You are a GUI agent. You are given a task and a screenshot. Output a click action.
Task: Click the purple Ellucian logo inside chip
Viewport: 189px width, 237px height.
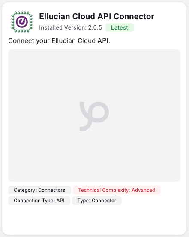tap(22, 22)
